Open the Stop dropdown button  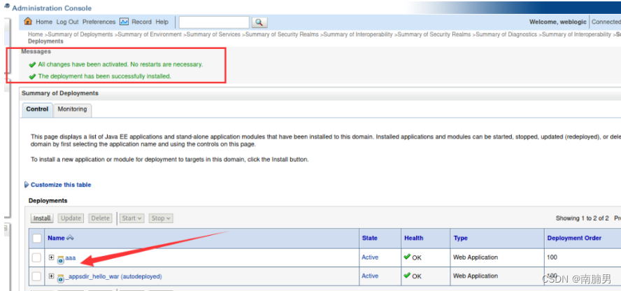(x=160, y=218)
